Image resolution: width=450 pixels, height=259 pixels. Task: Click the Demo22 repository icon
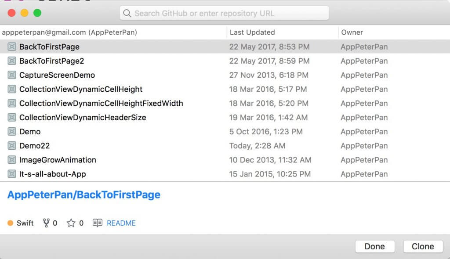click(12, 146)
